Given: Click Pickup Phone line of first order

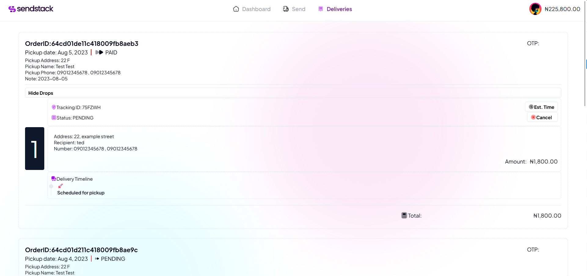Looking at the screenshot, I should pos(73,73).
